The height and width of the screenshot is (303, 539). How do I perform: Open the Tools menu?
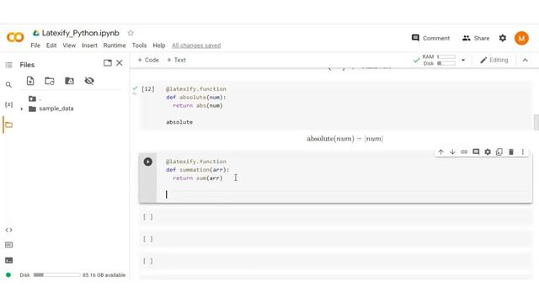[139, 45]
